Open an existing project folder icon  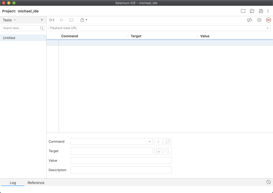point(252,11)
